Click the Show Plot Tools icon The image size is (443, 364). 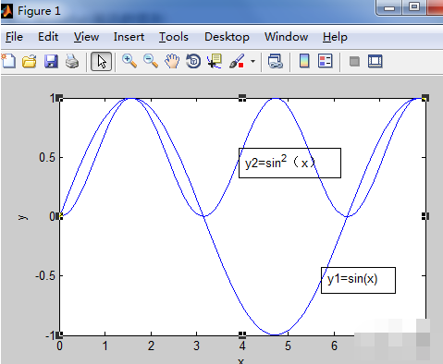[375, 61]
